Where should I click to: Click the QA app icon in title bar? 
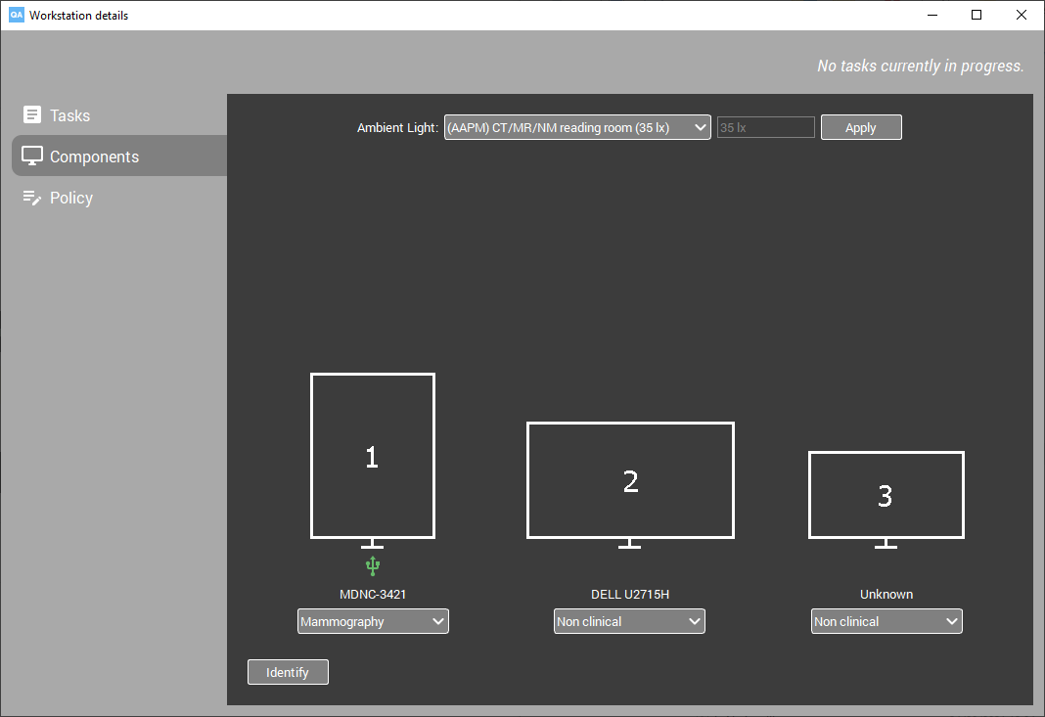(17, 15)
